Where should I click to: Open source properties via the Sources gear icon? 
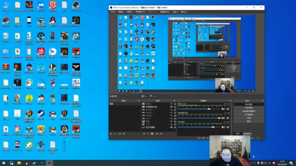click(x=152, y=134)
